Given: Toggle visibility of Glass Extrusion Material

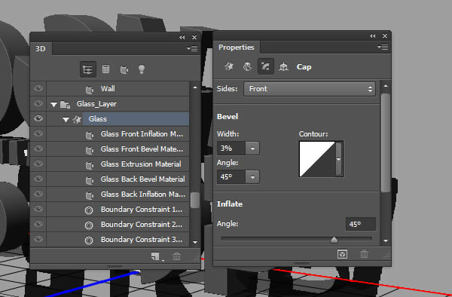Looking at the screenshot, I should (x=38, y=164).
